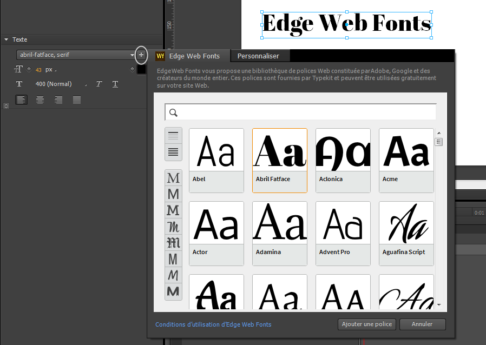The height and width of the screenshot is (345, 486).
Task: Click the font weight T icon
Action: [19, 84]
